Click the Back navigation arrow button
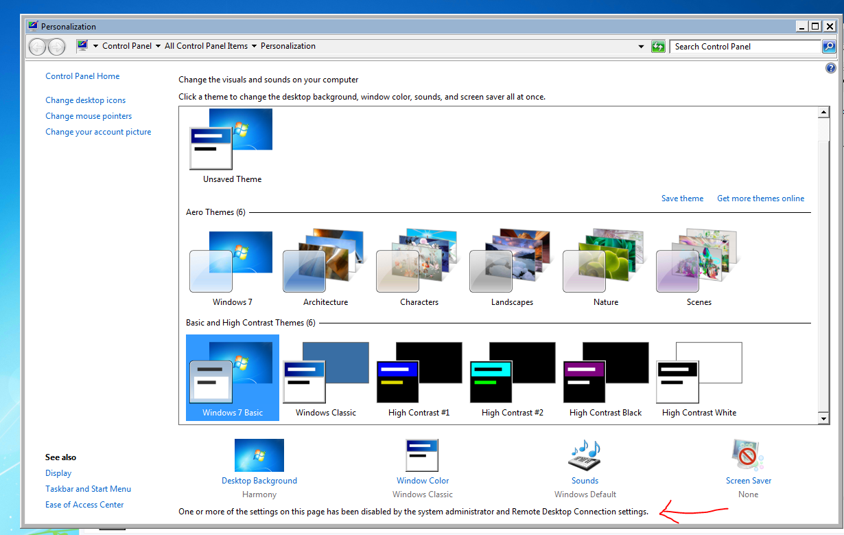This screenshot has height=535, width=844. (x=38, y=47)
